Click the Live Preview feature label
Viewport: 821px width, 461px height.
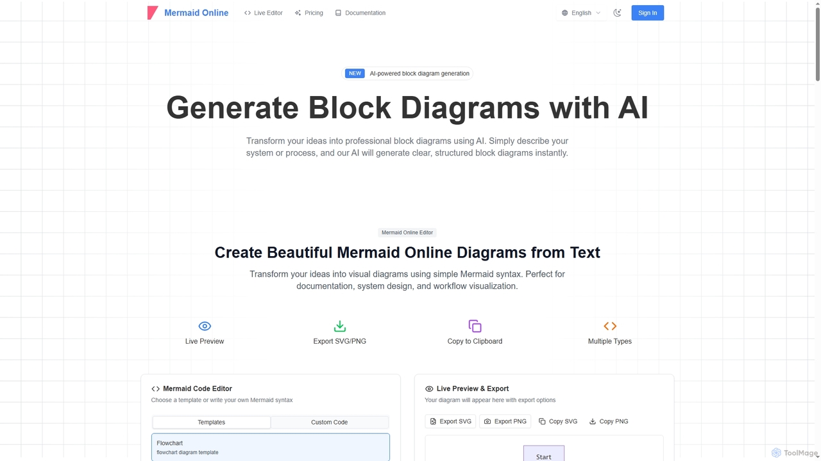(x=205, y=341)
